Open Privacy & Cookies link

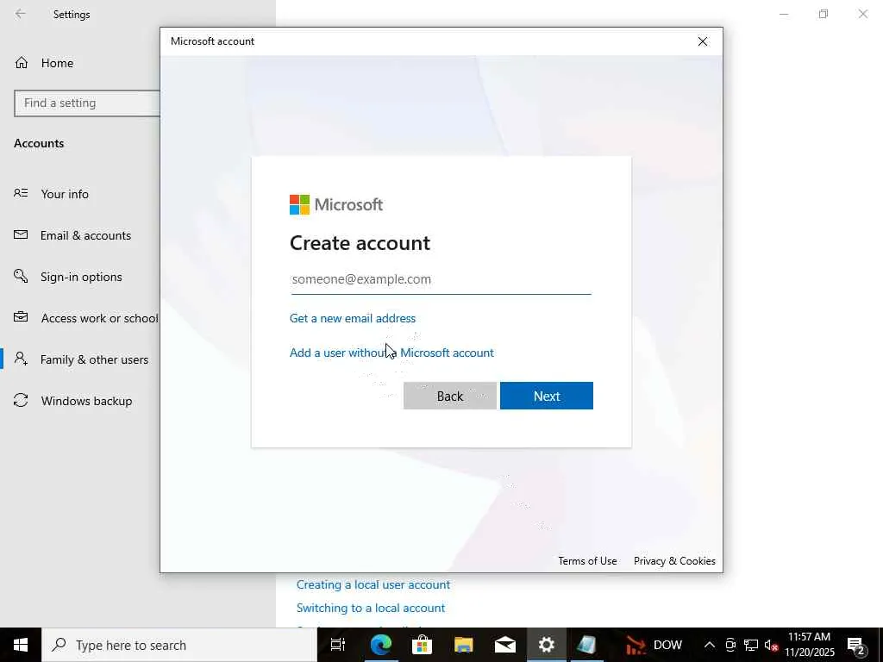point(674,560)
